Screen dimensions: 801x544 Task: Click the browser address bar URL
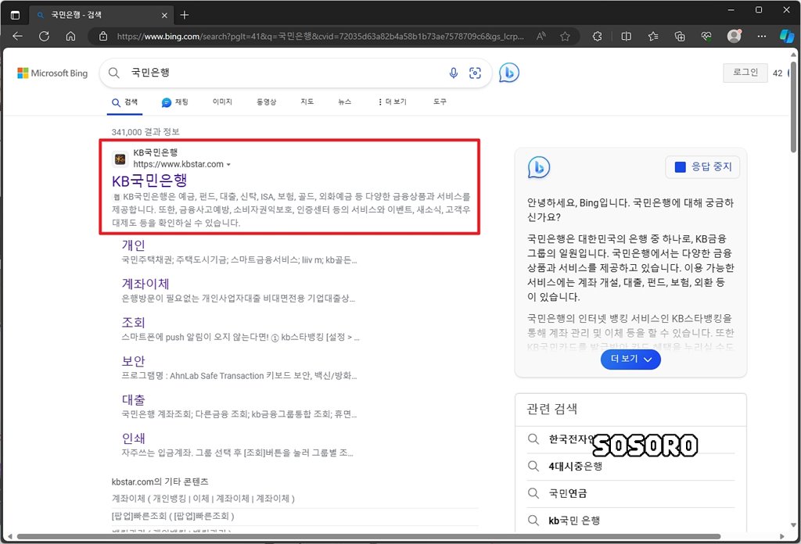pyautogui.click(x=320, y=37)
